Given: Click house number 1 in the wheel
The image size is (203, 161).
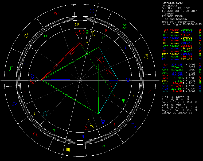Looking at the screenshot, I should coord(25,92).
